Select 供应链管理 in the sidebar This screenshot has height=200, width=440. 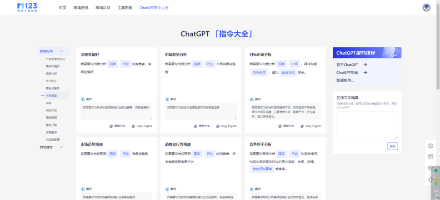(x=52, y=140)
